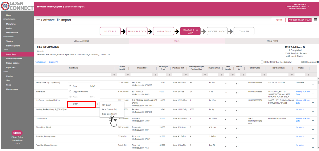The image size is (319, 151).
Task: Open the Net Weight column filter icon
Action: 169,75
